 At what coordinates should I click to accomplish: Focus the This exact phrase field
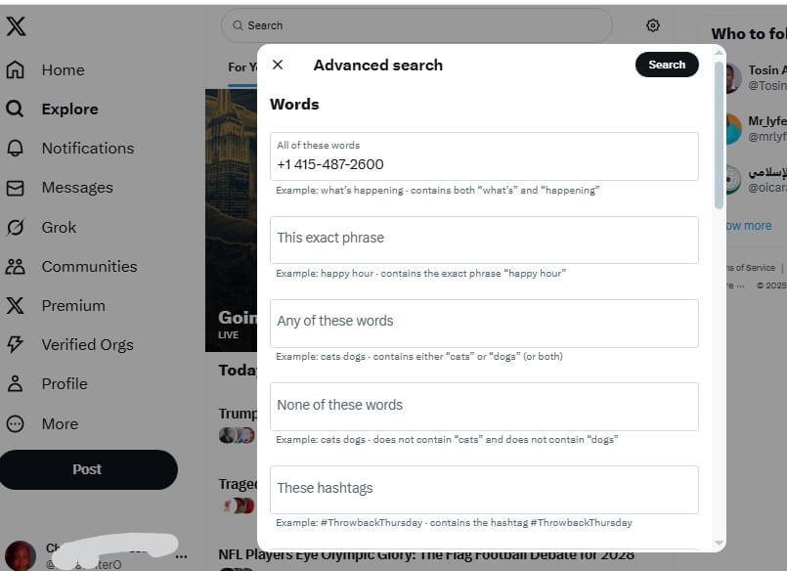[484, 240]
